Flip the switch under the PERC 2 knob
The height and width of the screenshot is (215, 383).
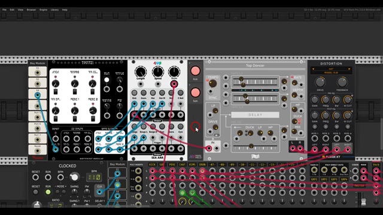click(x=93, y=119)
